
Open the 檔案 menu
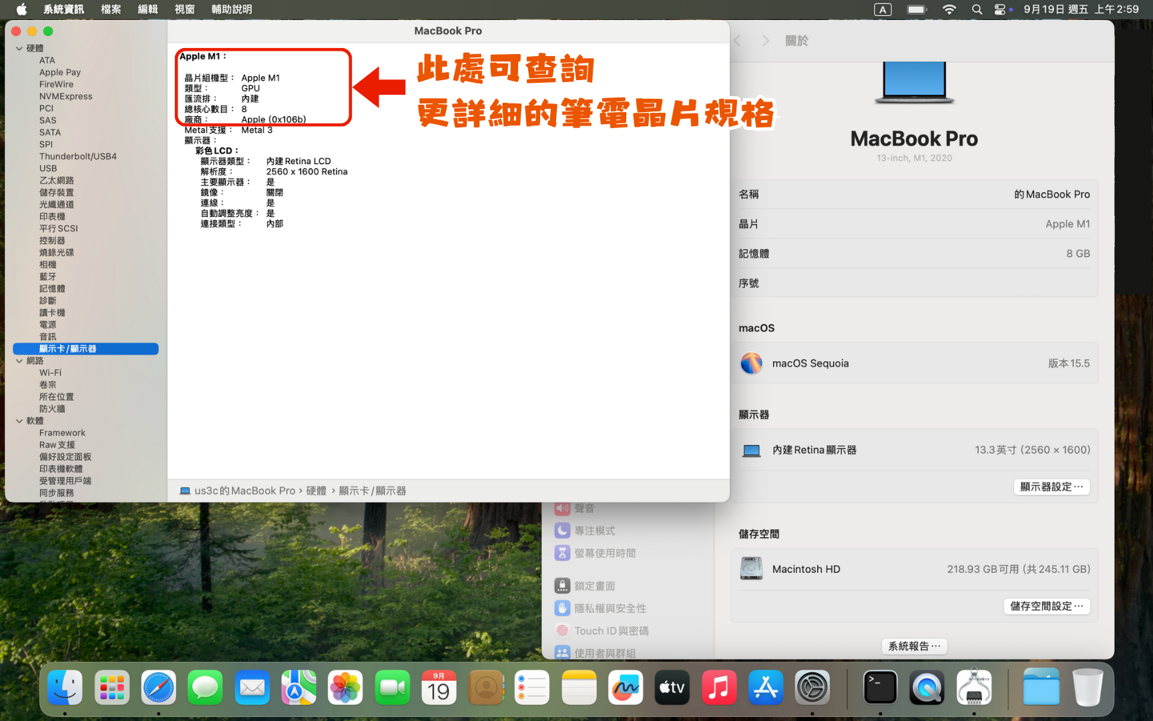click(x=111, y=9)
